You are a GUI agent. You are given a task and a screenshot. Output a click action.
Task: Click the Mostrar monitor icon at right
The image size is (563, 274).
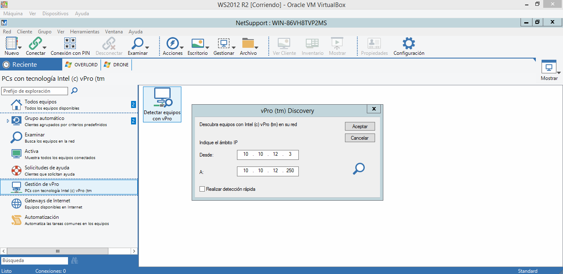pos(549,67)
